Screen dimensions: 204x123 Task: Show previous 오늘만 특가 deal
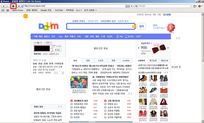pos(139,48)
